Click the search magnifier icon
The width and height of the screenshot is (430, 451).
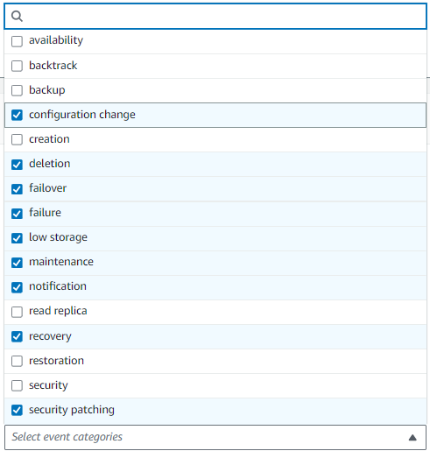tap(17, 17)
